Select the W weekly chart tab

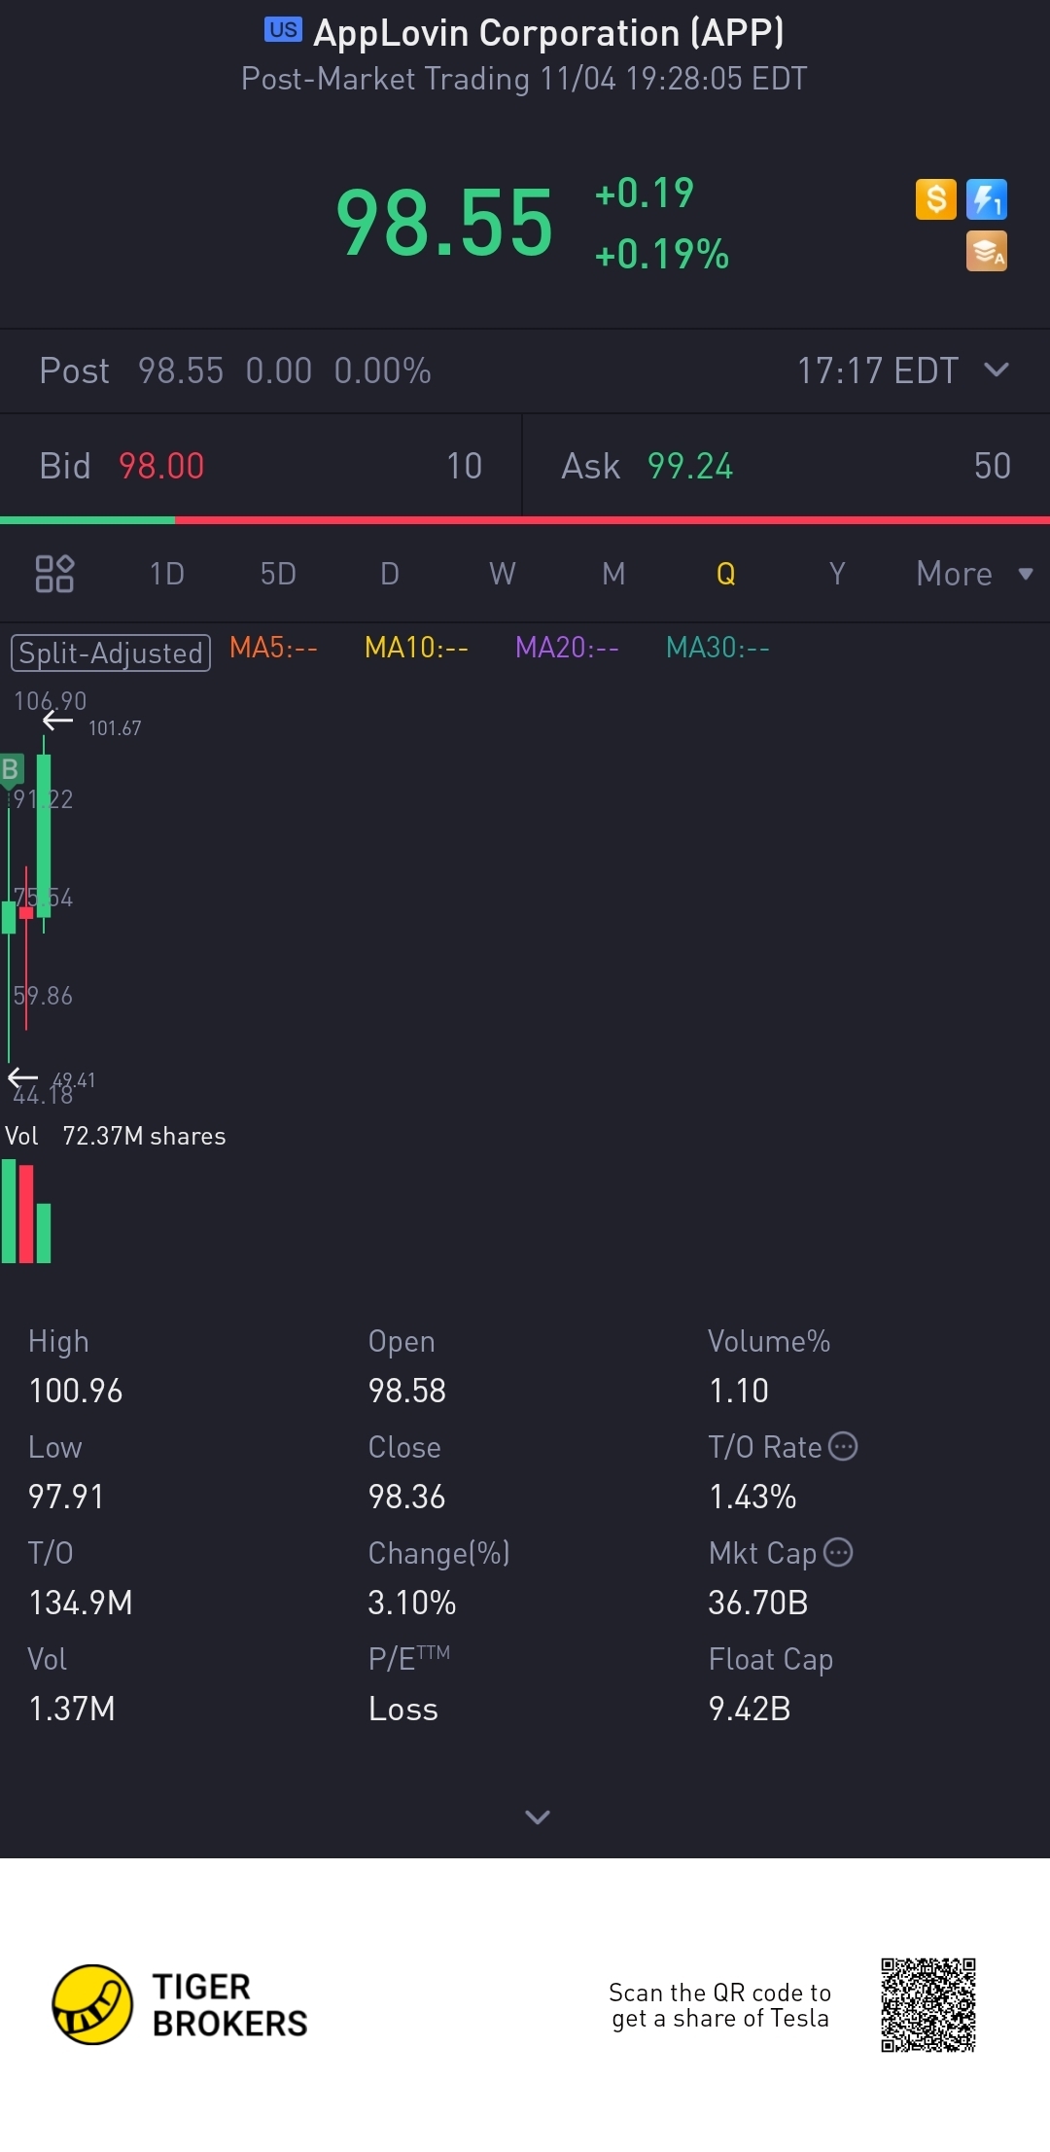click(502, 574)
